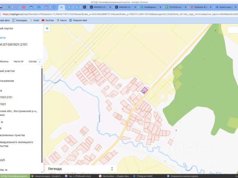This screenshot has height=178, width=238.
Task: Open the Карты bookmark
Action: coord(62,20)
